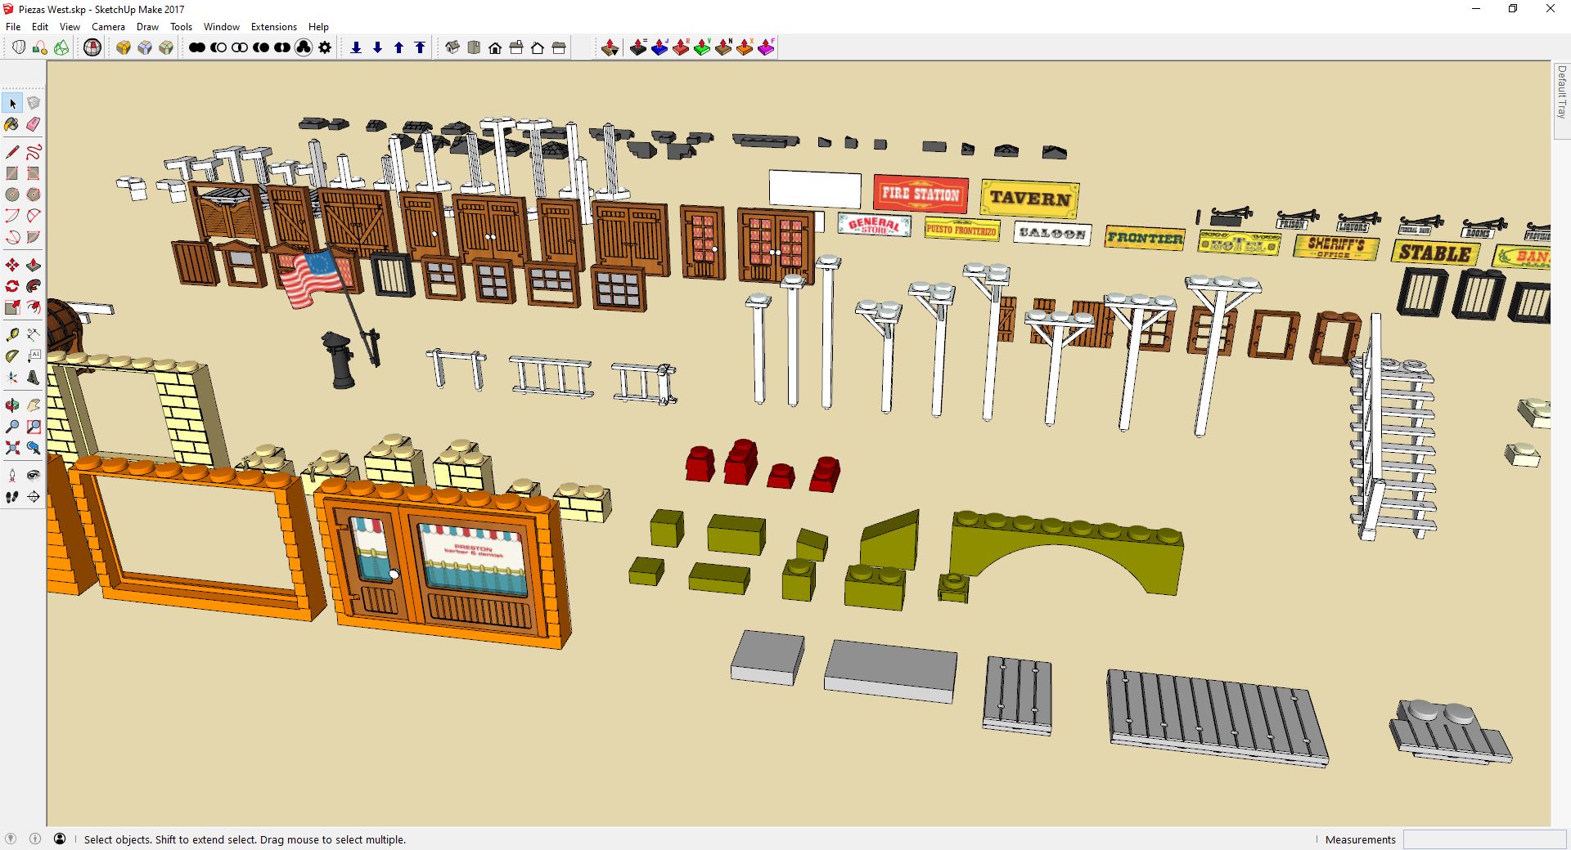Select the Line pencil tool
1571x850 pixels.
tap(12, 152)
